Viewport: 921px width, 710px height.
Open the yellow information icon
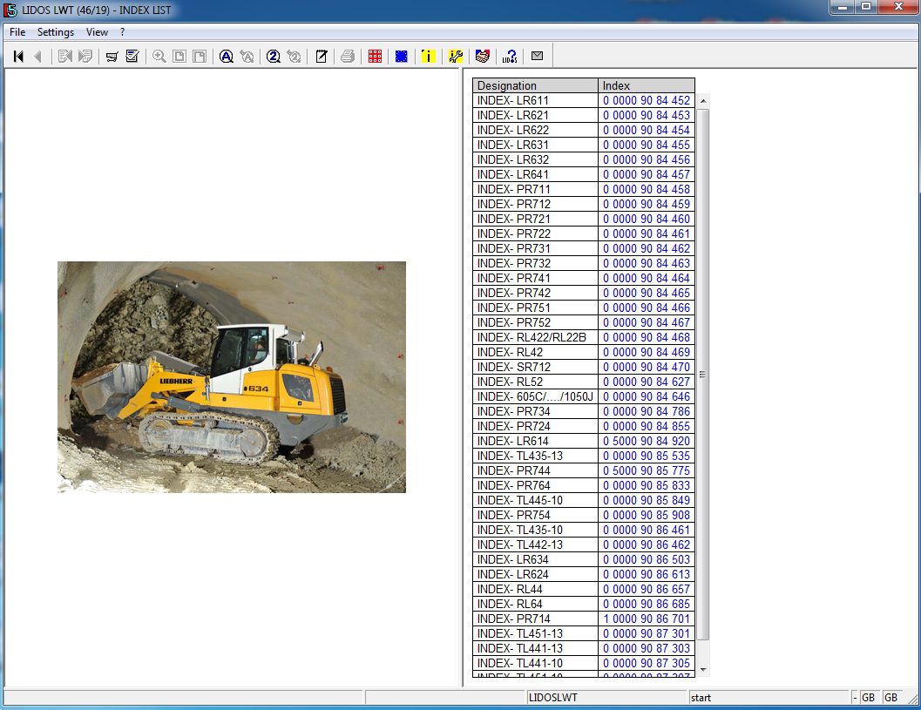tap(428, 57)
